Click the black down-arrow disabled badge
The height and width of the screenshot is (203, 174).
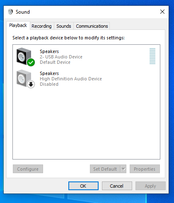[31, 84]
